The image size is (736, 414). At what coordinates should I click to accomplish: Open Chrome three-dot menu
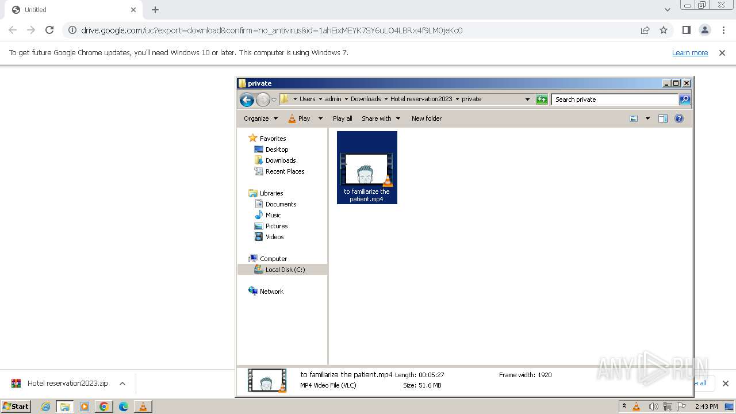(723, 30)
